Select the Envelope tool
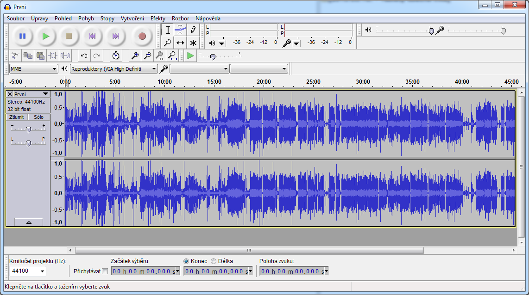This screenshot has height=295, width=529. [180, 30]
